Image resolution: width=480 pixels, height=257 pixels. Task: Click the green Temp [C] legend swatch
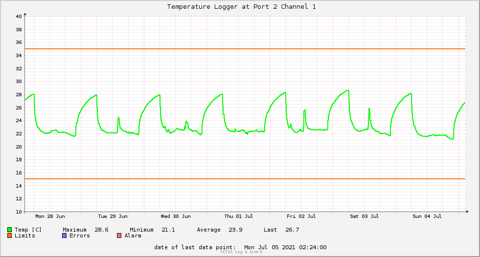tap(9, 230)
